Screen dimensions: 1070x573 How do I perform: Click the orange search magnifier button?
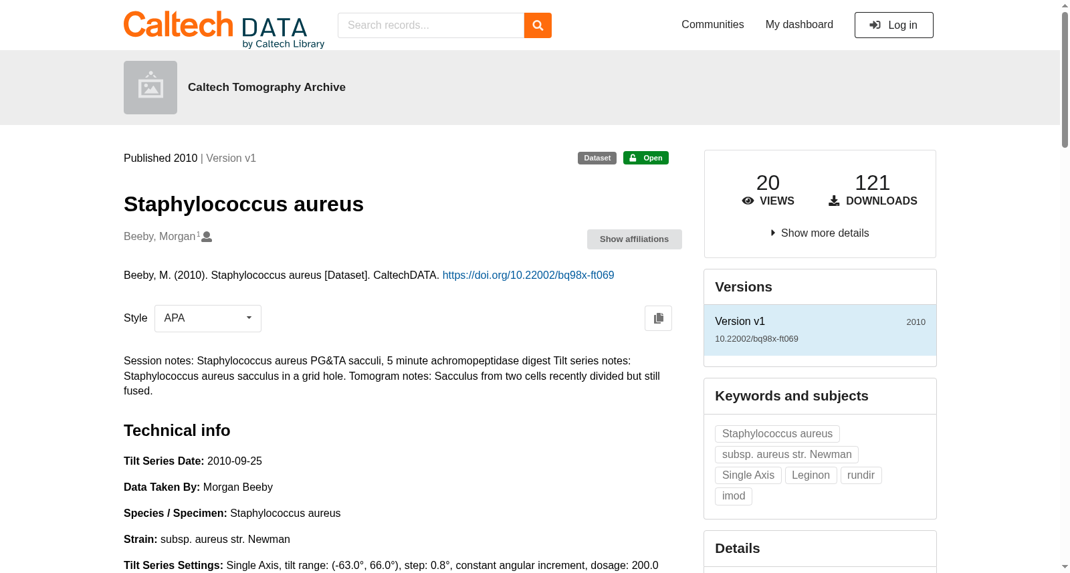[538, 25]
